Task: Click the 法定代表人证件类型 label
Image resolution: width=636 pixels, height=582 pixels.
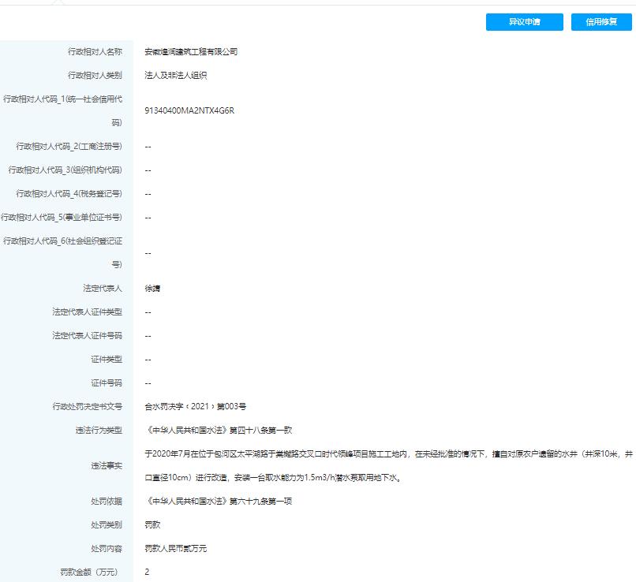Action: click(x=88, y=312)
